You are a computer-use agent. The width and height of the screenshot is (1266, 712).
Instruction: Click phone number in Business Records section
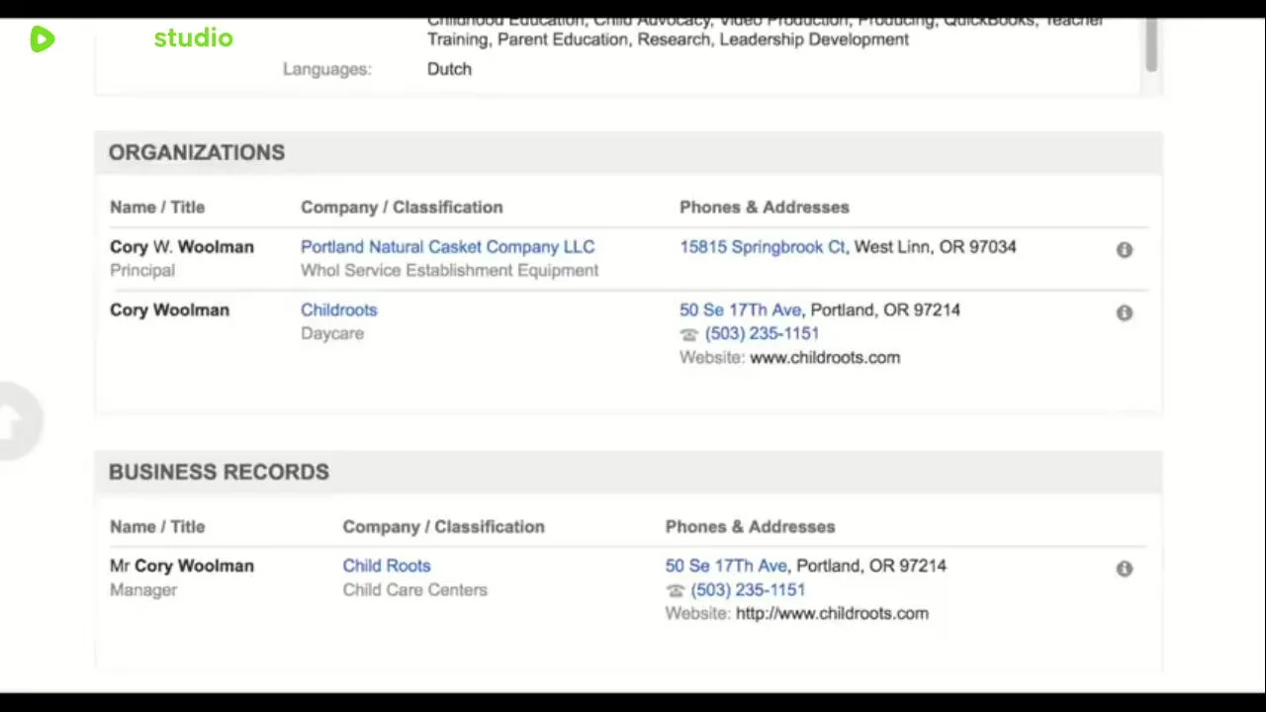tap(748, 590)
